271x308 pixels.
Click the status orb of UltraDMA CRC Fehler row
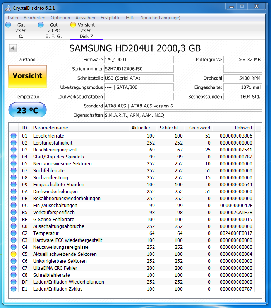14,268
